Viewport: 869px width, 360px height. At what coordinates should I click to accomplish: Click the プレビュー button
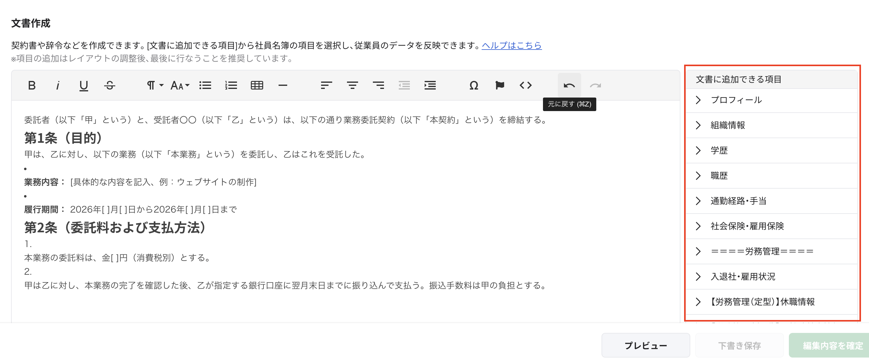pos(646,345)
